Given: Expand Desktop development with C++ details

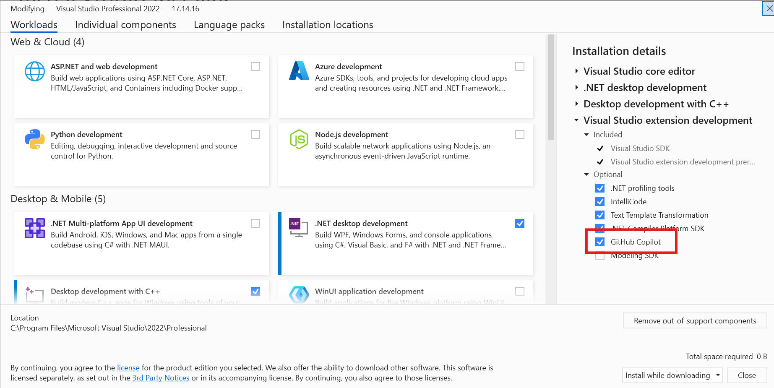Looking at the screenshot, I should pos(577,104).
